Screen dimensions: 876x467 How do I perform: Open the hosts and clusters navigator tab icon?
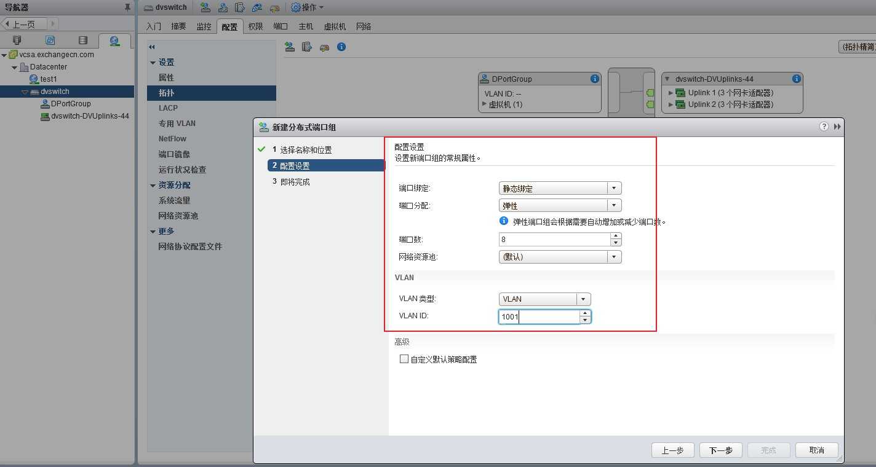click(17, 41)
